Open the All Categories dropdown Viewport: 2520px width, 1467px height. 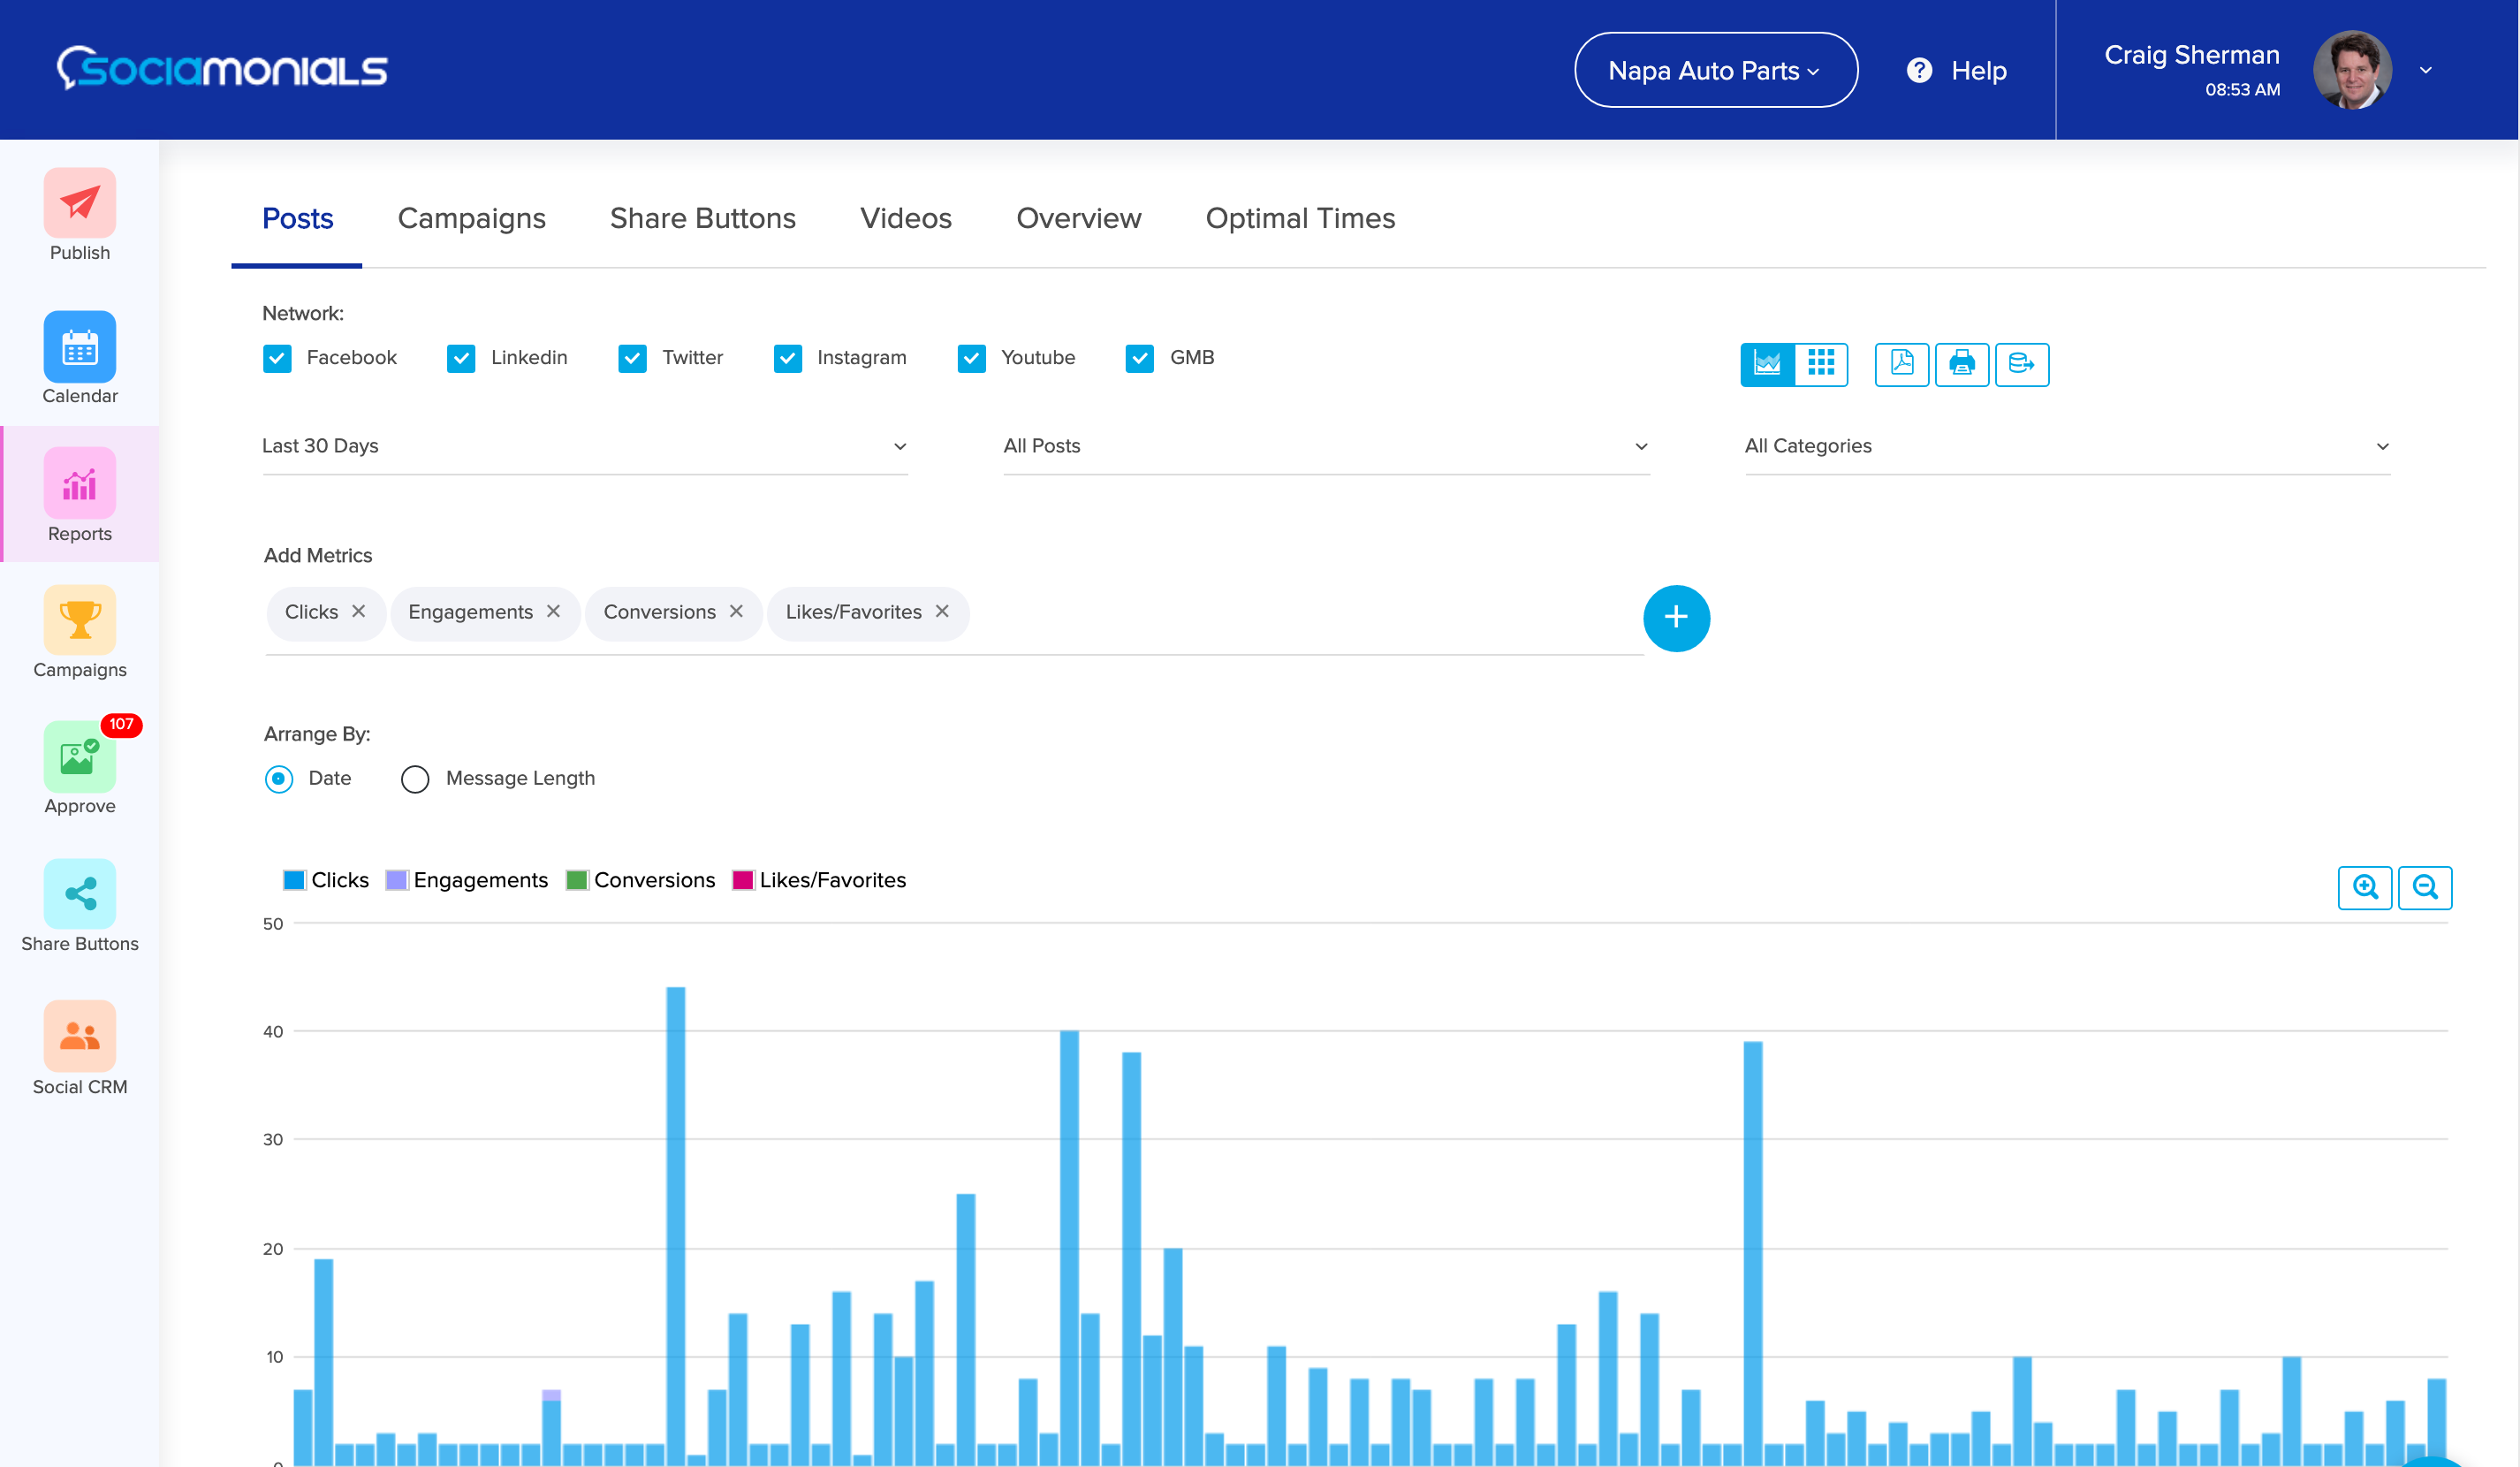2066,446
